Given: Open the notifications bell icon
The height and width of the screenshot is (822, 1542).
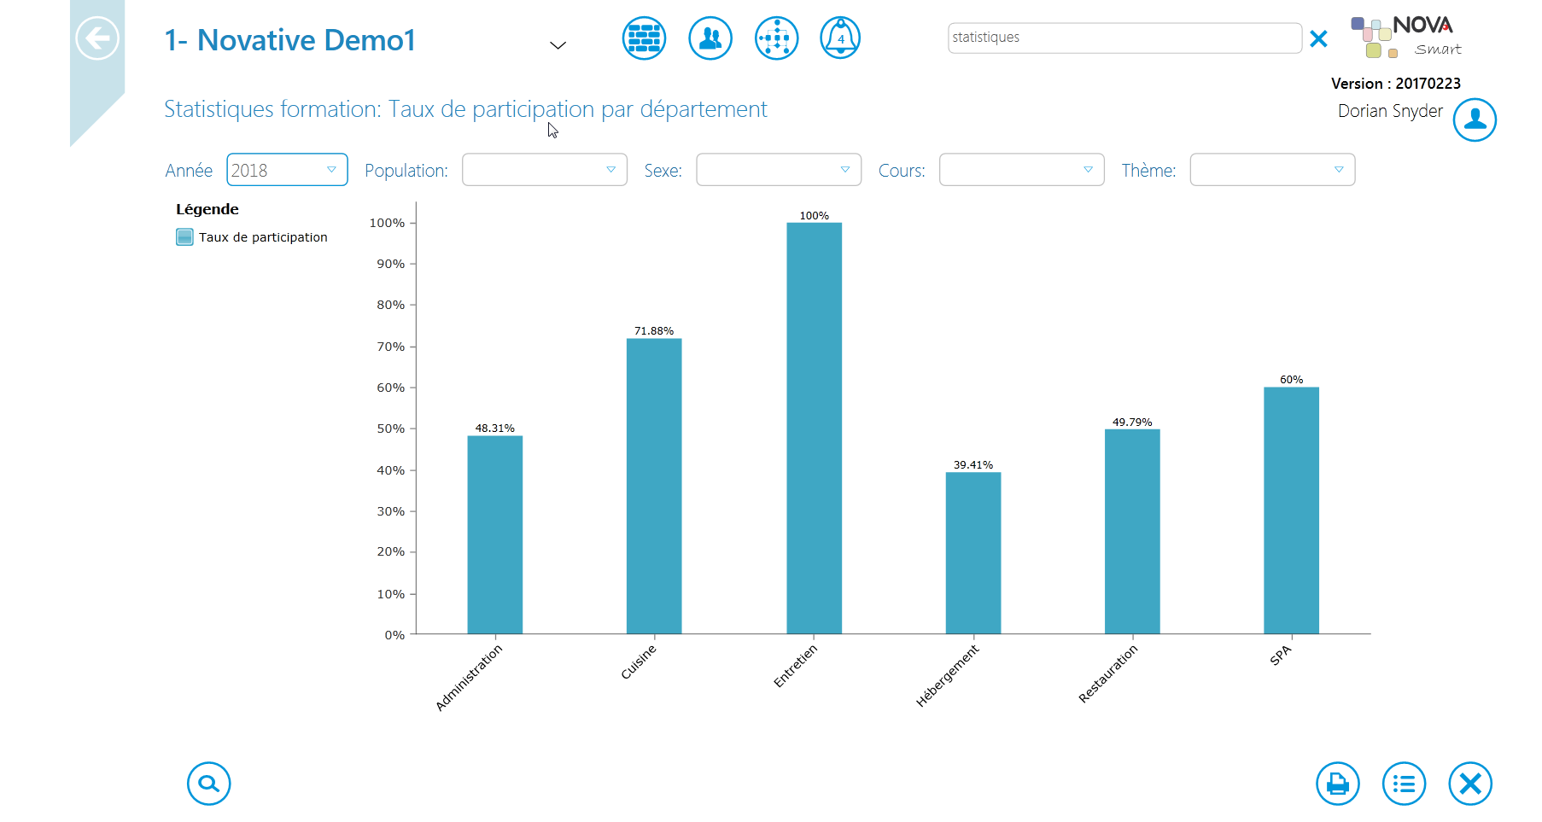Looking at the screenshot, I should (840, 38).
